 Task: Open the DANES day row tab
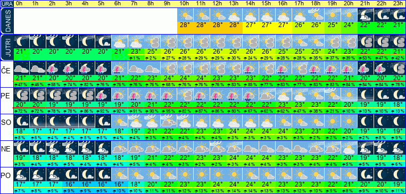7,21
